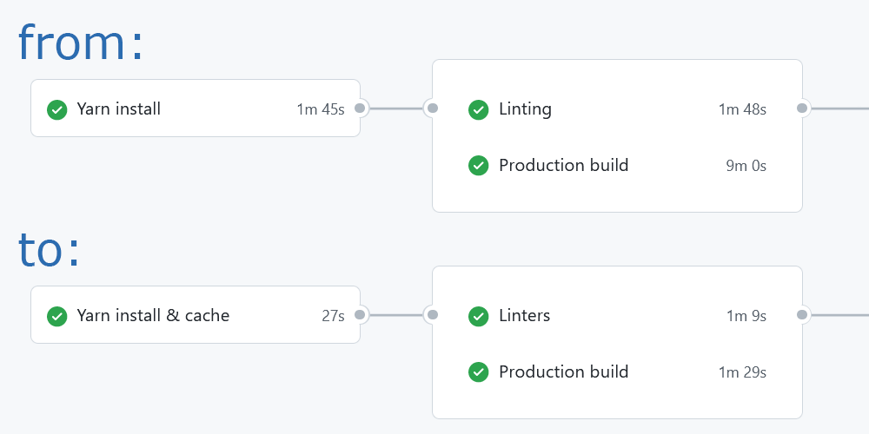Click the output connector dot of Yarn install & cache

[360, 314]
